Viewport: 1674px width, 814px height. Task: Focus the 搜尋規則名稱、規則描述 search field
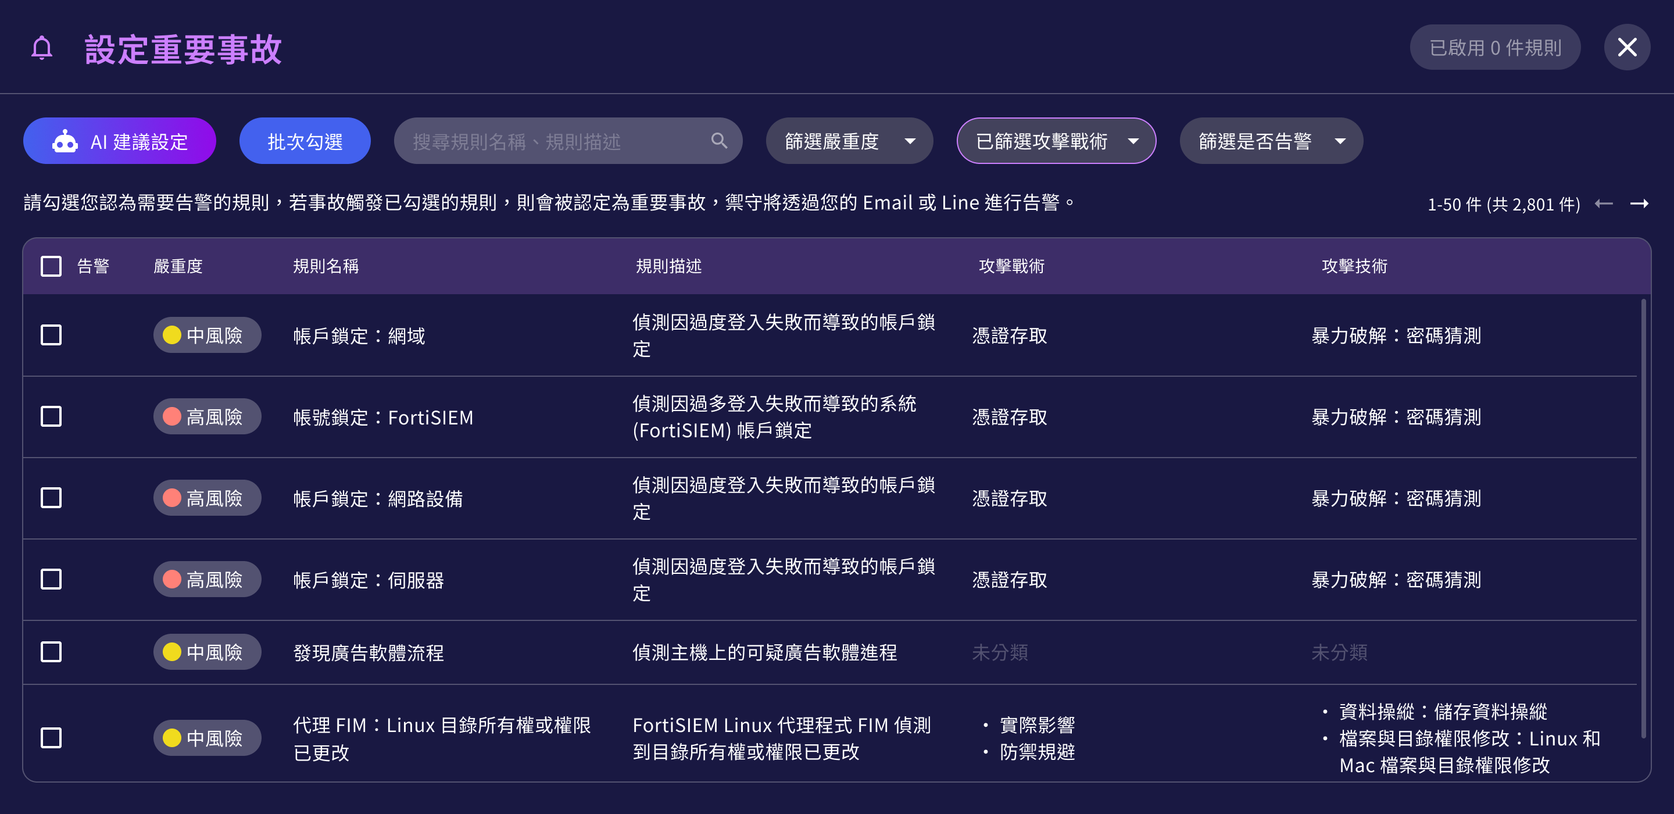567,141
